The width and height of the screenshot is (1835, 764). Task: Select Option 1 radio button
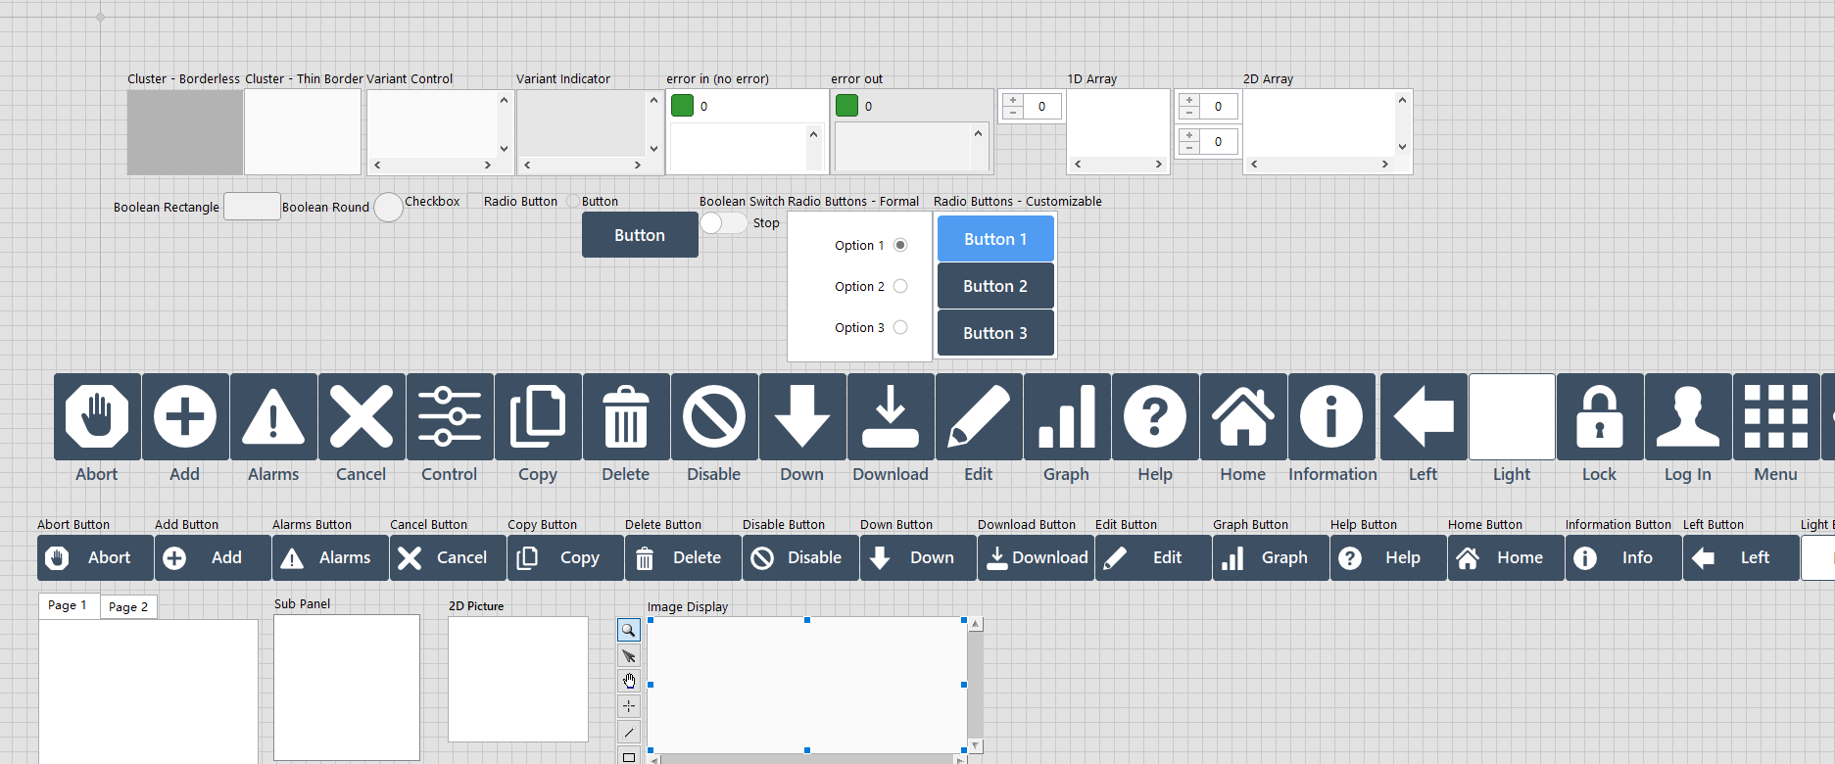(900, 245)
